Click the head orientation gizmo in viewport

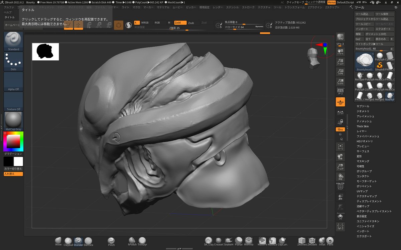[313, 58]
